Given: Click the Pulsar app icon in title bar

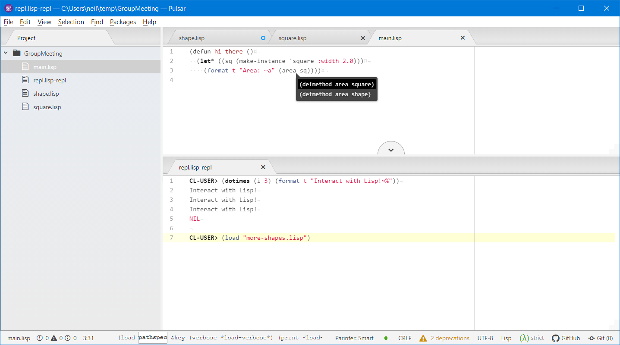Looking at the screenshot, I should [x=8, y=8].
